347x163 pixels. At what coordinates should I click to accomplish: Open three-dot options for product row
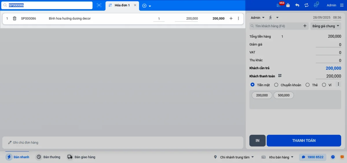pyautogui.click(x=238, y=18)
